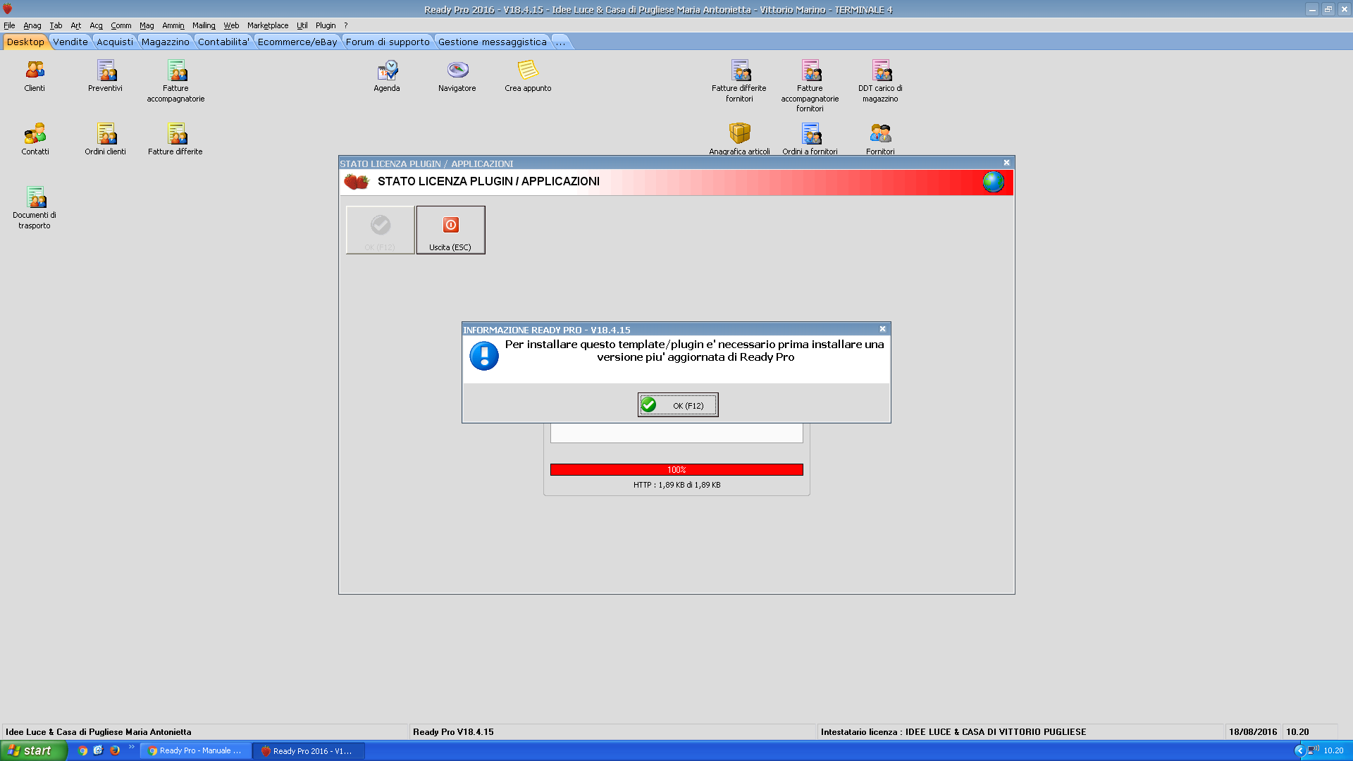Click the Internet Explorer quick launch icon

pyautogui.click(x=98, y=750)
